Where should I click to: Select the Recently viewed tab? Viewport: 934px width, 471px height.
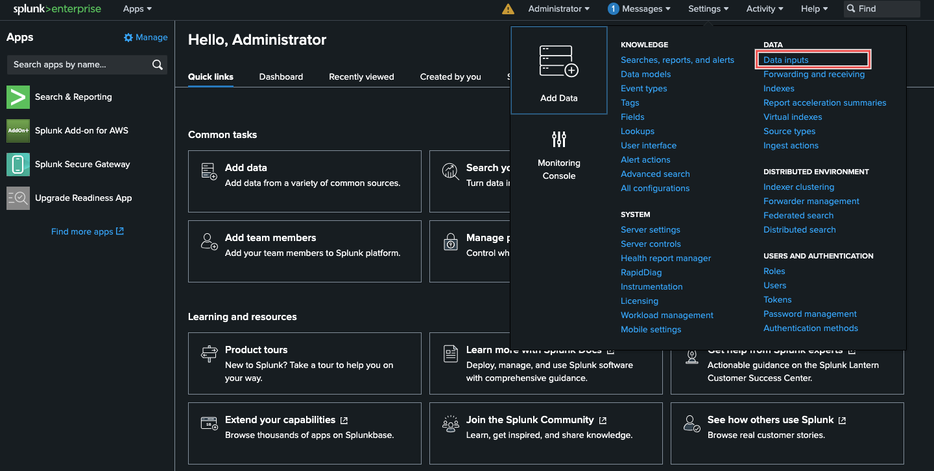(361, 76)
